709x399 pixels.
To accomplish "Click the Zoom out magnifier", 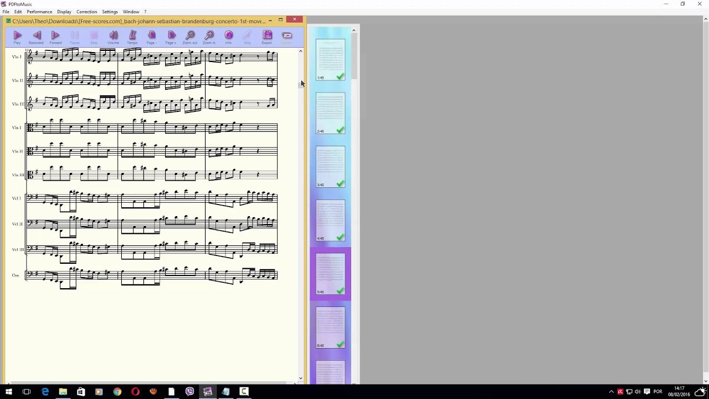I will pyautogui.click(x=190, y=37).
